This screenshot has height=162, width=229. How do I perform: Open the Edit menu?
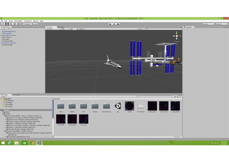[x=6, y=21]
